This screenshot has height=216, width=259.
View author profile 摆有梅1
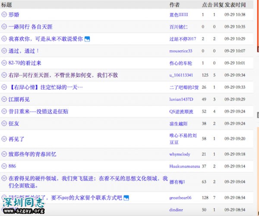pyautogui.click(x=177, y=182)
